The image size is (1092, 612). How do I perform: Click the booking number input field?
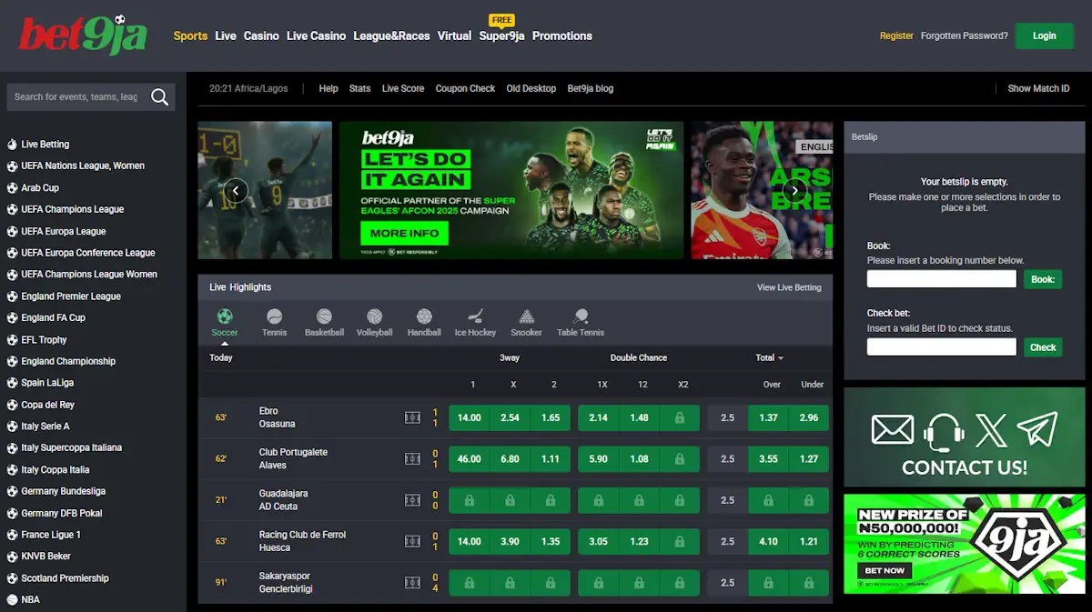pyautogui.click(x=941, y=278)
